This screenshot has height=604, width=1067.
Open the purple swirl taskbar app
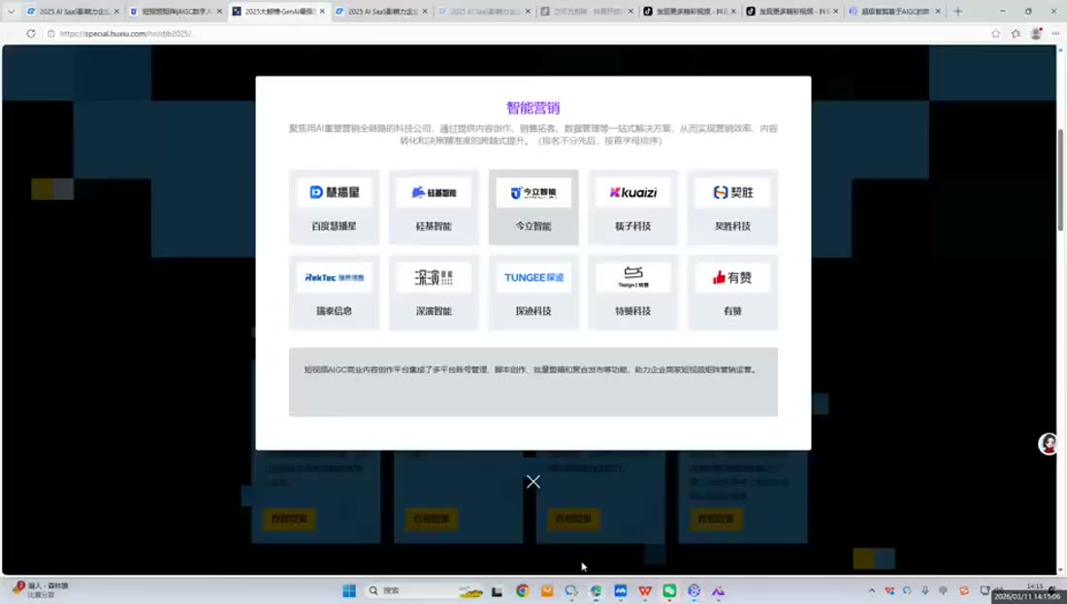point(694,590)
